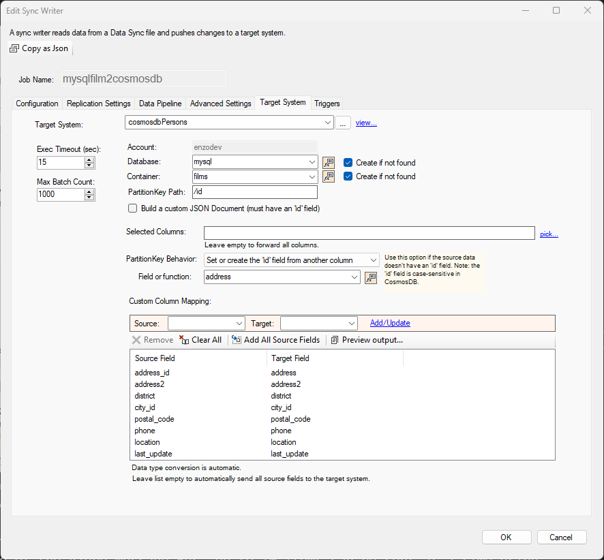Viewport: 604px width, 560px height.
Task: Switch to the Configuration tab
Action: pos(37,104)
